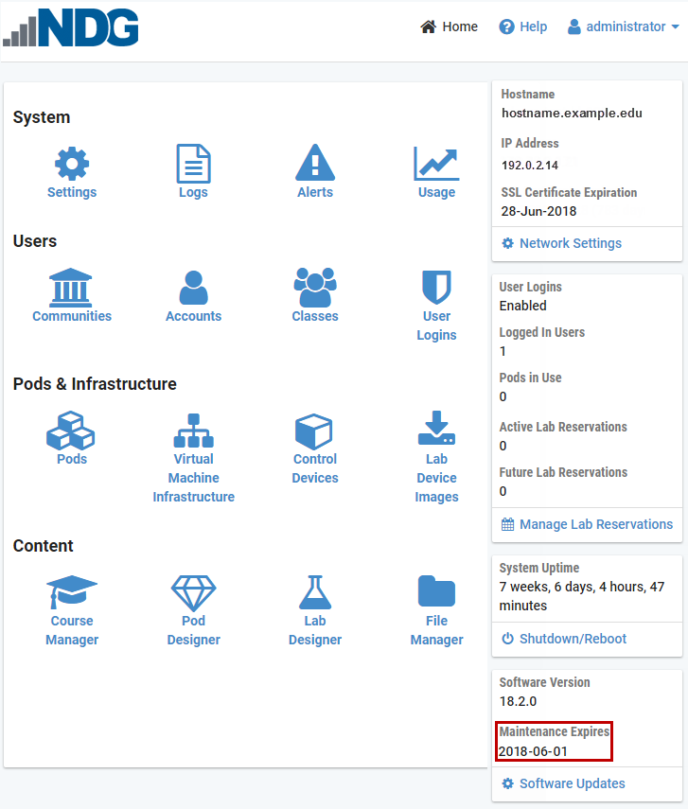Go to Home in top navigation
Viewport: 688px width, 809px height.
tap(450, 26)
